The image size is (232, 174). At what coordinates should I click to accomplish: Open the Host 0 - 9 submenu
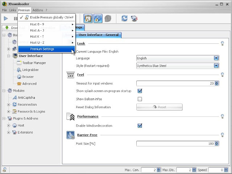(x=47, y=24)
